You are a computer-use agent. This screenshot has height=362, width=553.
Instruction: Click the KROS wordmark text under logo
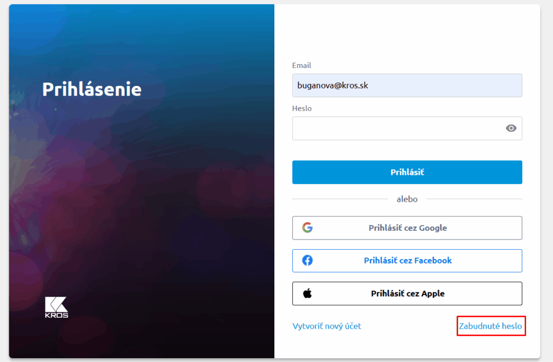(x=56, y=315)
